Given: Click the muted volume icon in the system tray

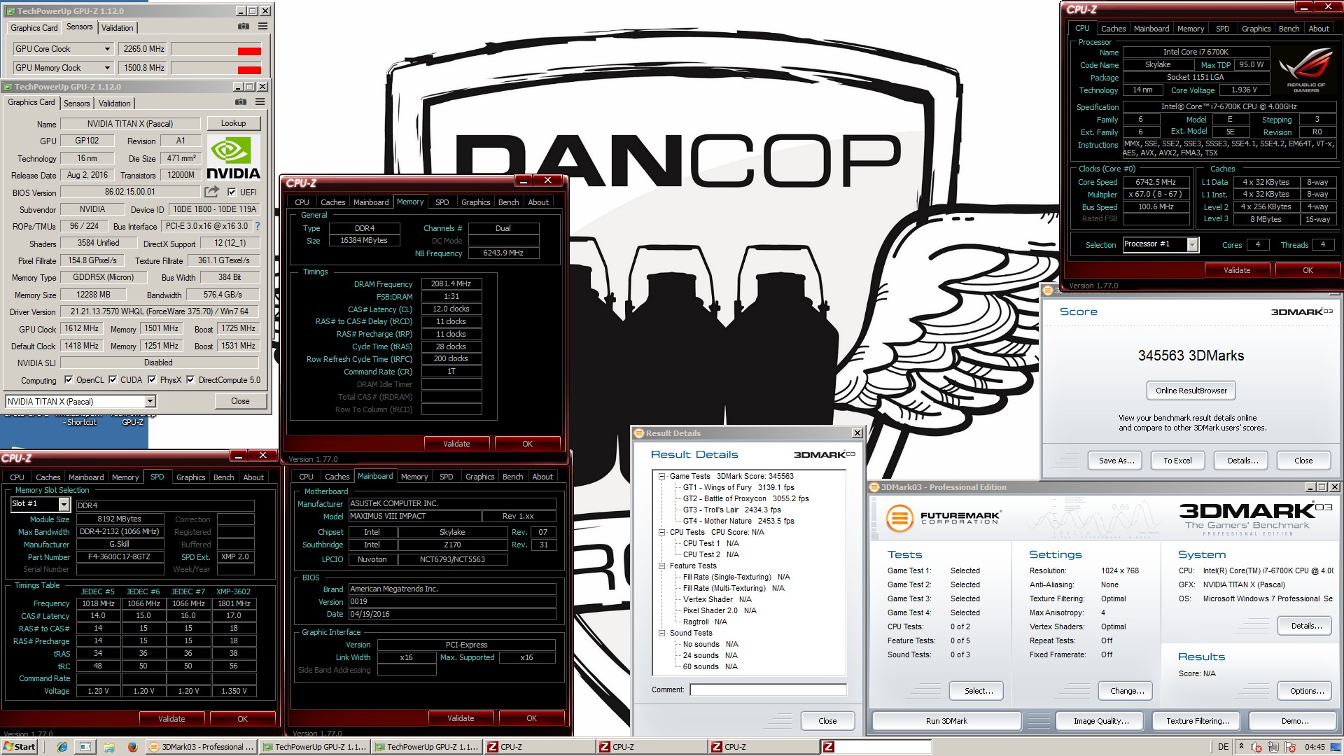Looking at the screenshot, I should [1256, 747].
